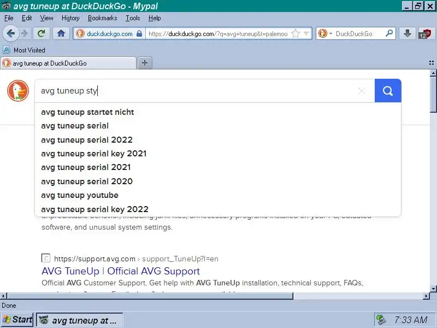Image resolution: width=437 pixels, height=328 pixels.
Task: Click the magnifier in the browser search box
Action: [x=389, y=33]
